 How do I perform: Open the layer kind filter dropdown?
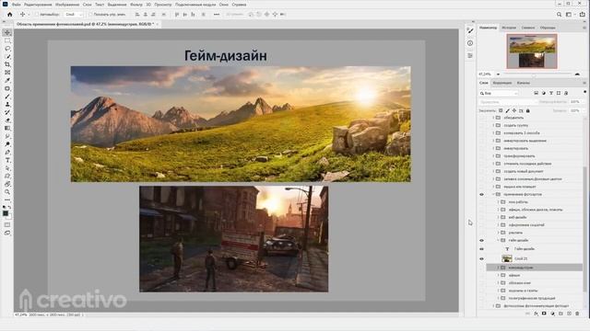[x=499, y=93]
